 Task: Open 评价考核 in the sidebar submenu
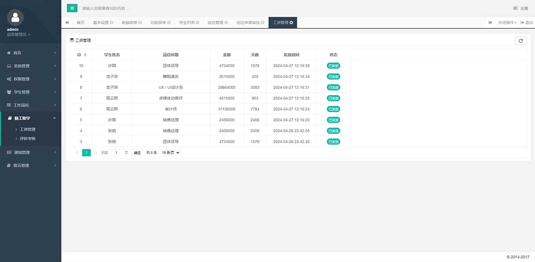tap(28, 139)
